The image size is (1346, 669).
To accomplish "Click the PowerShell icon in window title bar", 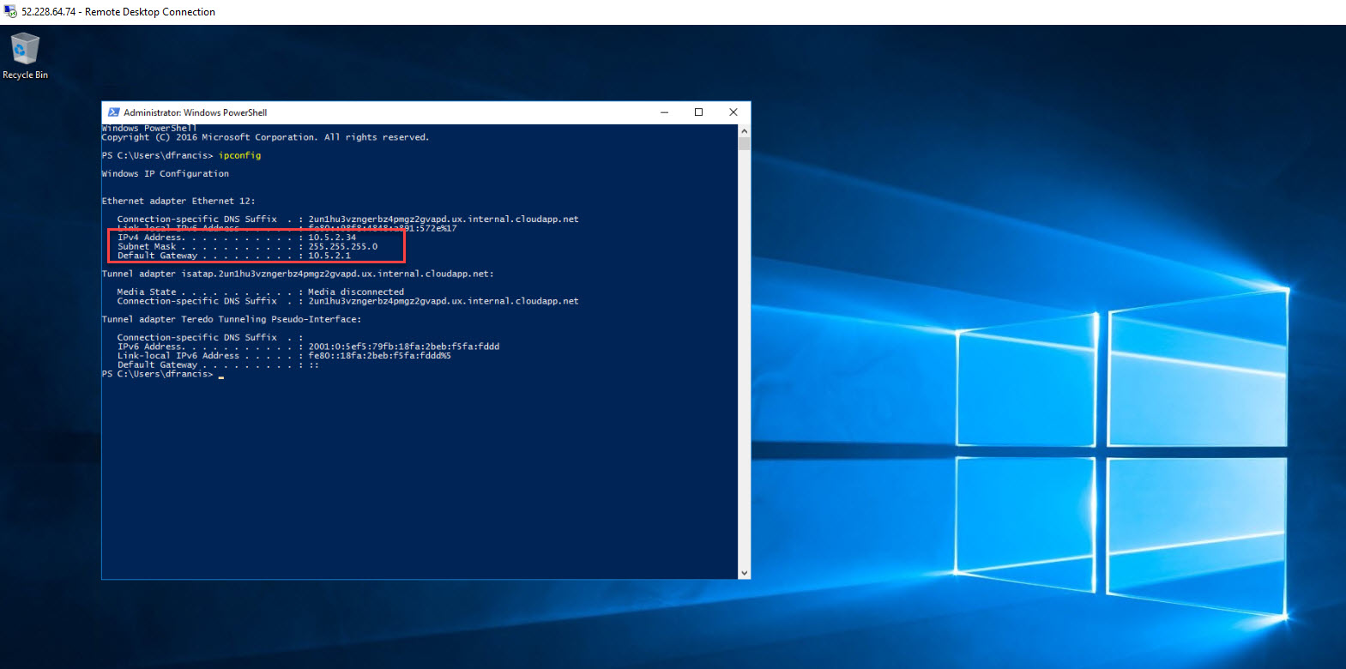I will pyautogui.click(x=113, y=112).
